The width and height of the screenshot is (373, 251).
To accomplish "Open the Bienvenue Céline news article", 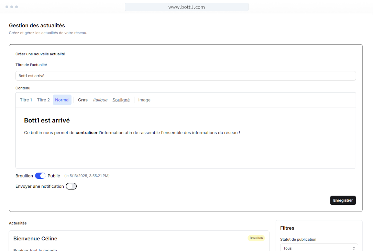I will [35, 238].
